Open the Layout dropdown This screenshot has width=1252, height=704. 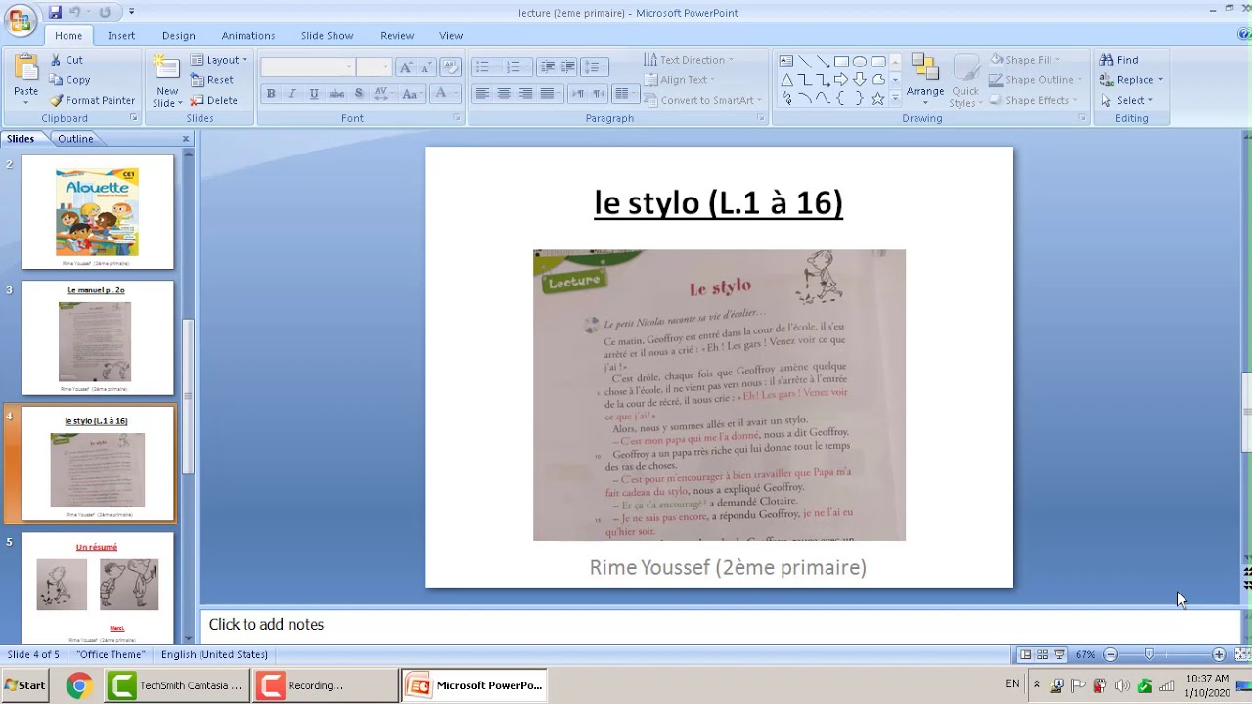tap(219, 60)
